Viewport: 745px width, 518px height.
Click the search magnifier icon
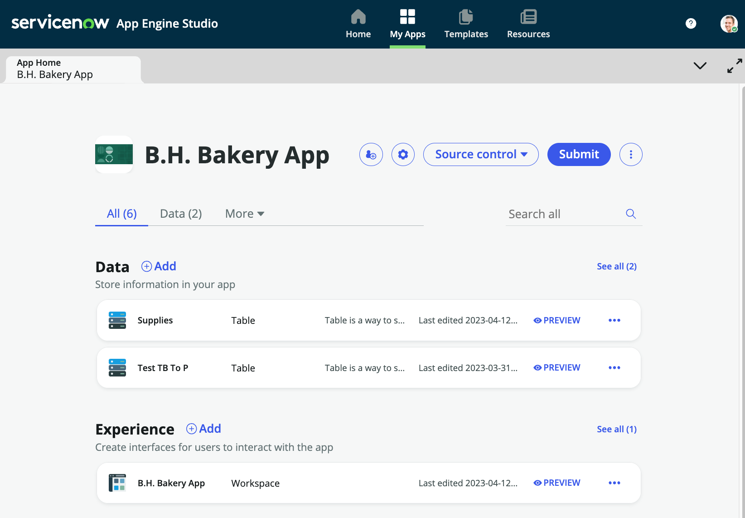click(631, 214)
